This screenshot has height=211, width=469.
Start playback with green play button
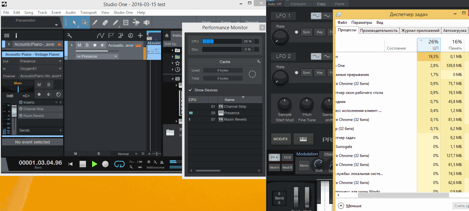tap(94, 164)
